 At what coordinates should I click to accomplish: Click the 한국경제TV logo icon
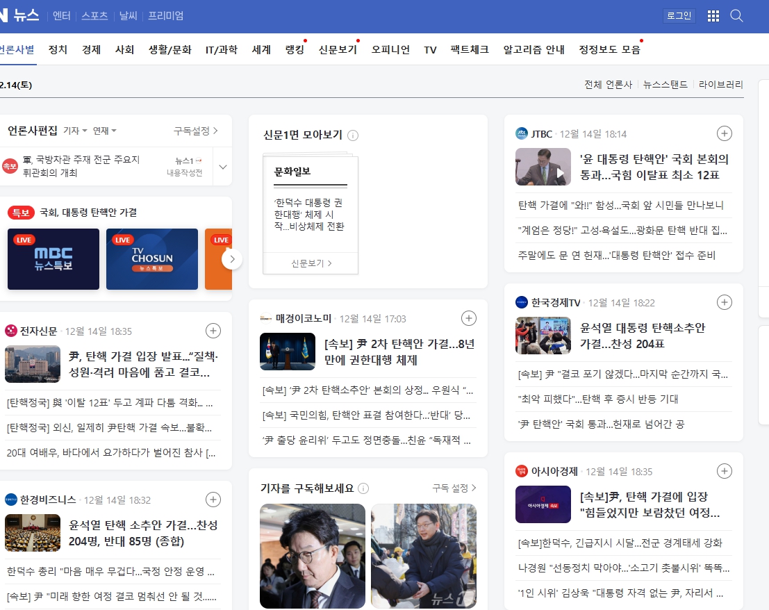(522, 302)
